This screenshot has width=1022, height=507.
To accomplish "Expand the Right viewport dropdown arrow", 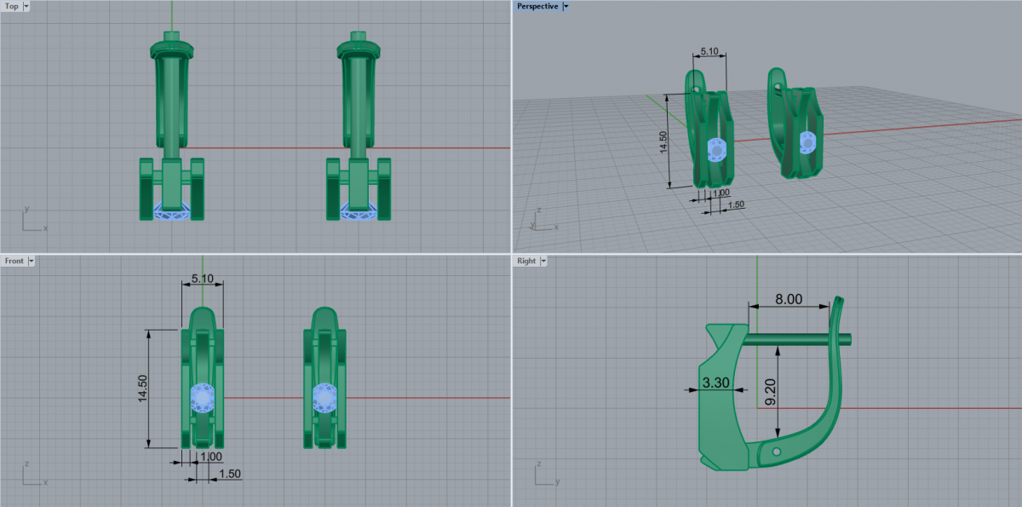I will [543, 261].
